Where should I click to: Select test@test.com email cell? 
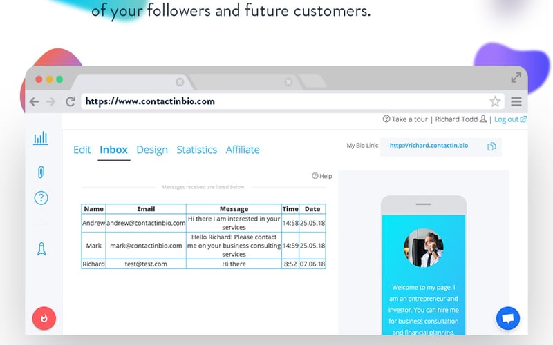coord(146,264)
